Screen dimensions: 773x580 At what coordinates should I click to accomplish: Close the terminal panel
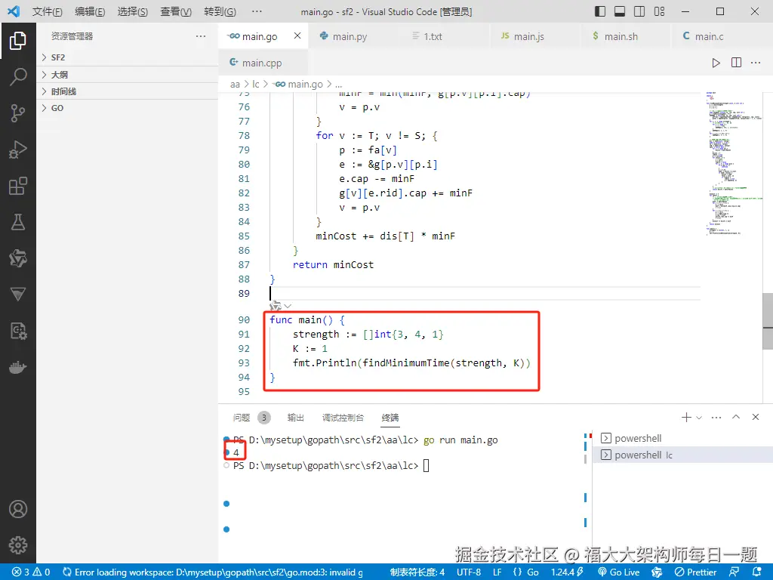(x=755, y=417)
